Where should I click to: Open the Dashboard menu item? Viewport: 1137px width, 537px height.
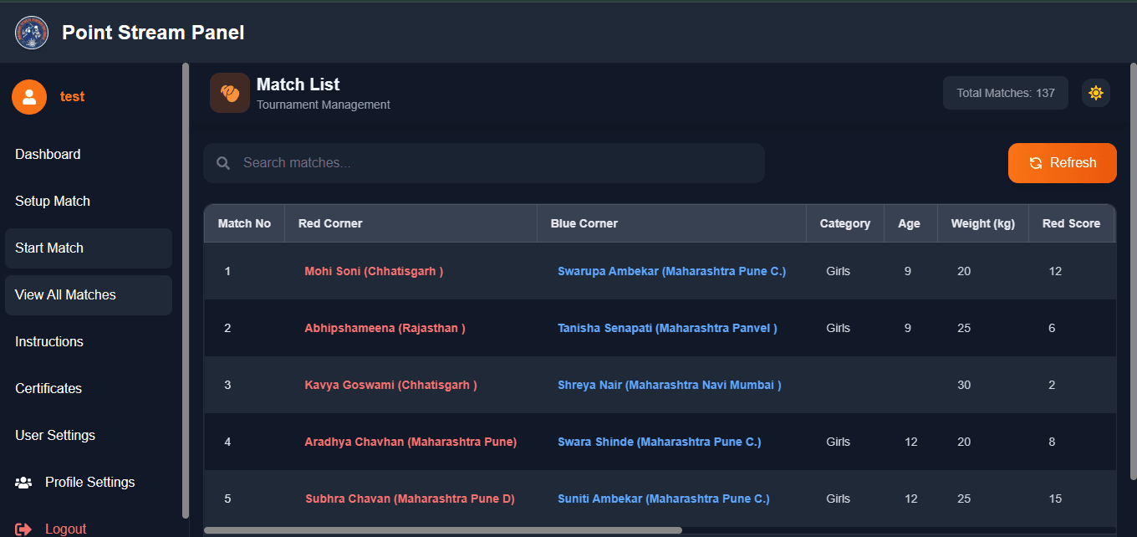(89, 155)
